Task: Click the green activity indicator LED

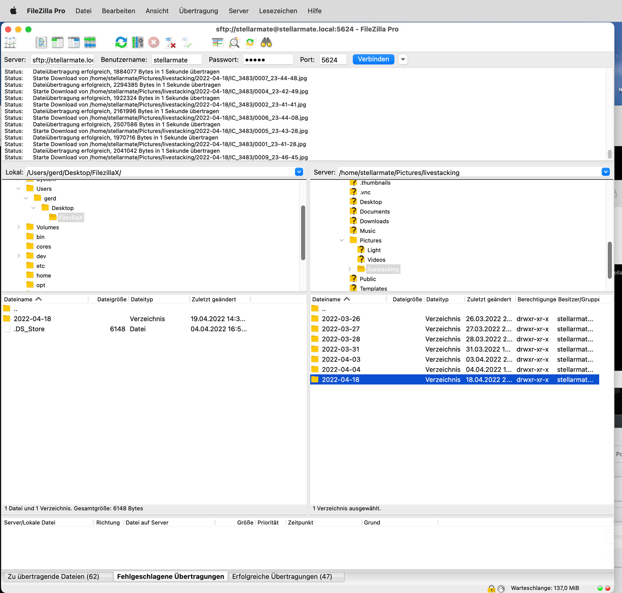Action: [x=600, y=588]
